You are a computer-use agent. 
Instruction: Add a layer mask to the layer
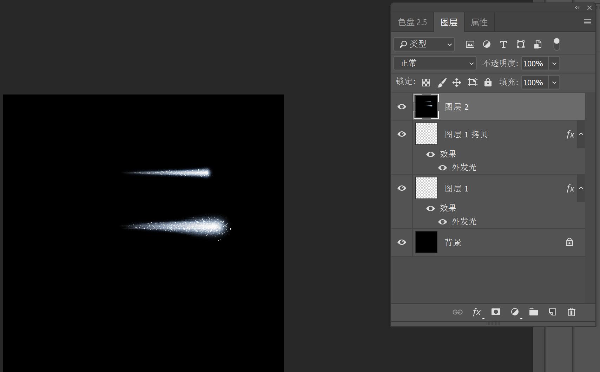click(496, 312)
